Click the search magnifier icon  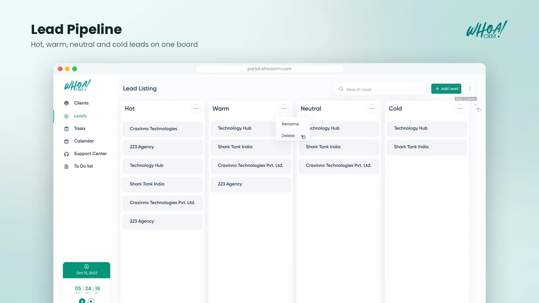[341, 89]
